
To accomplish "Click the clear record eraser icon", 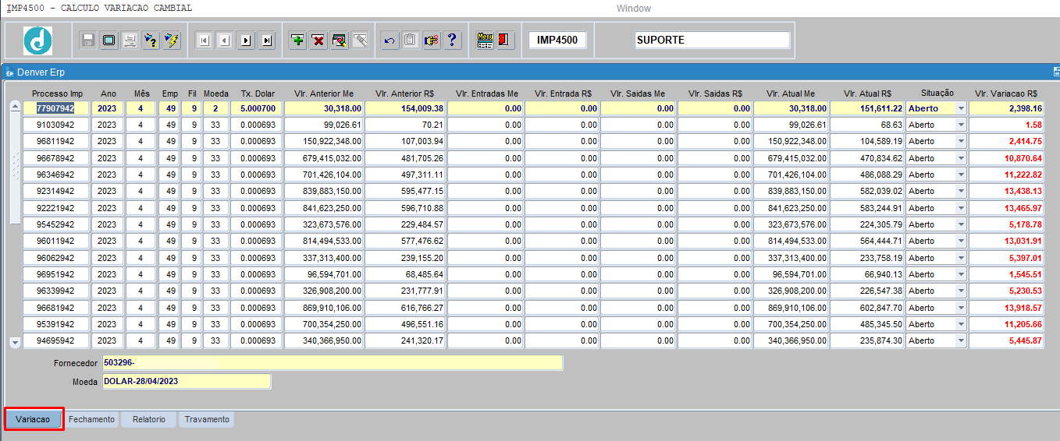I will pyautogui.click(x=340, y=40).
